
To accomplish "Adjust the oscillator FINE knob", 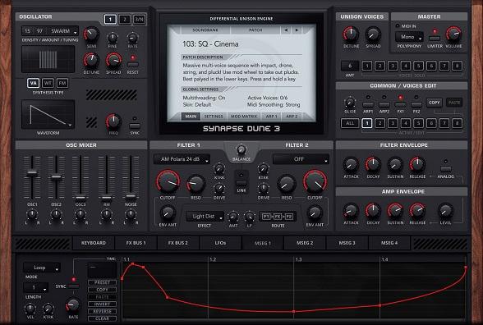I will coord(113,38).
